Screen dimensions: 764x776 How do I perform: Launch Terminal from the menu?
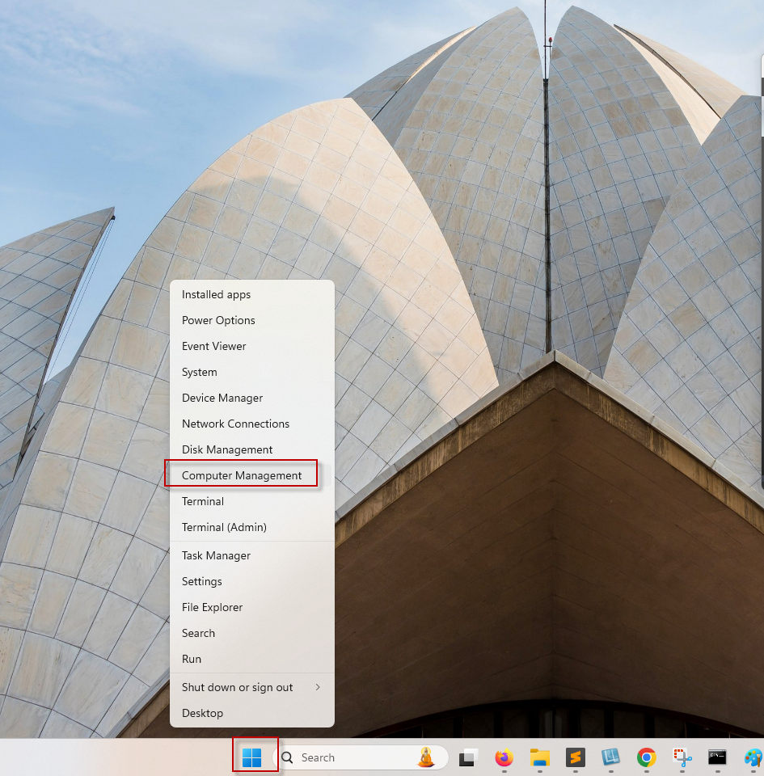252,501
